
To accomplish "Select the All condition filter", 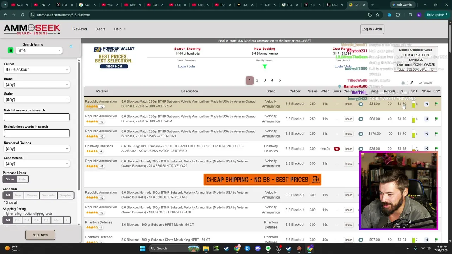I will pos(8,195).
